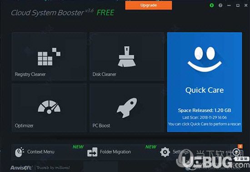This screenshot has width=250, height=172.
Task: Click the Settings gear icon
Action: [x=165, y=152]
